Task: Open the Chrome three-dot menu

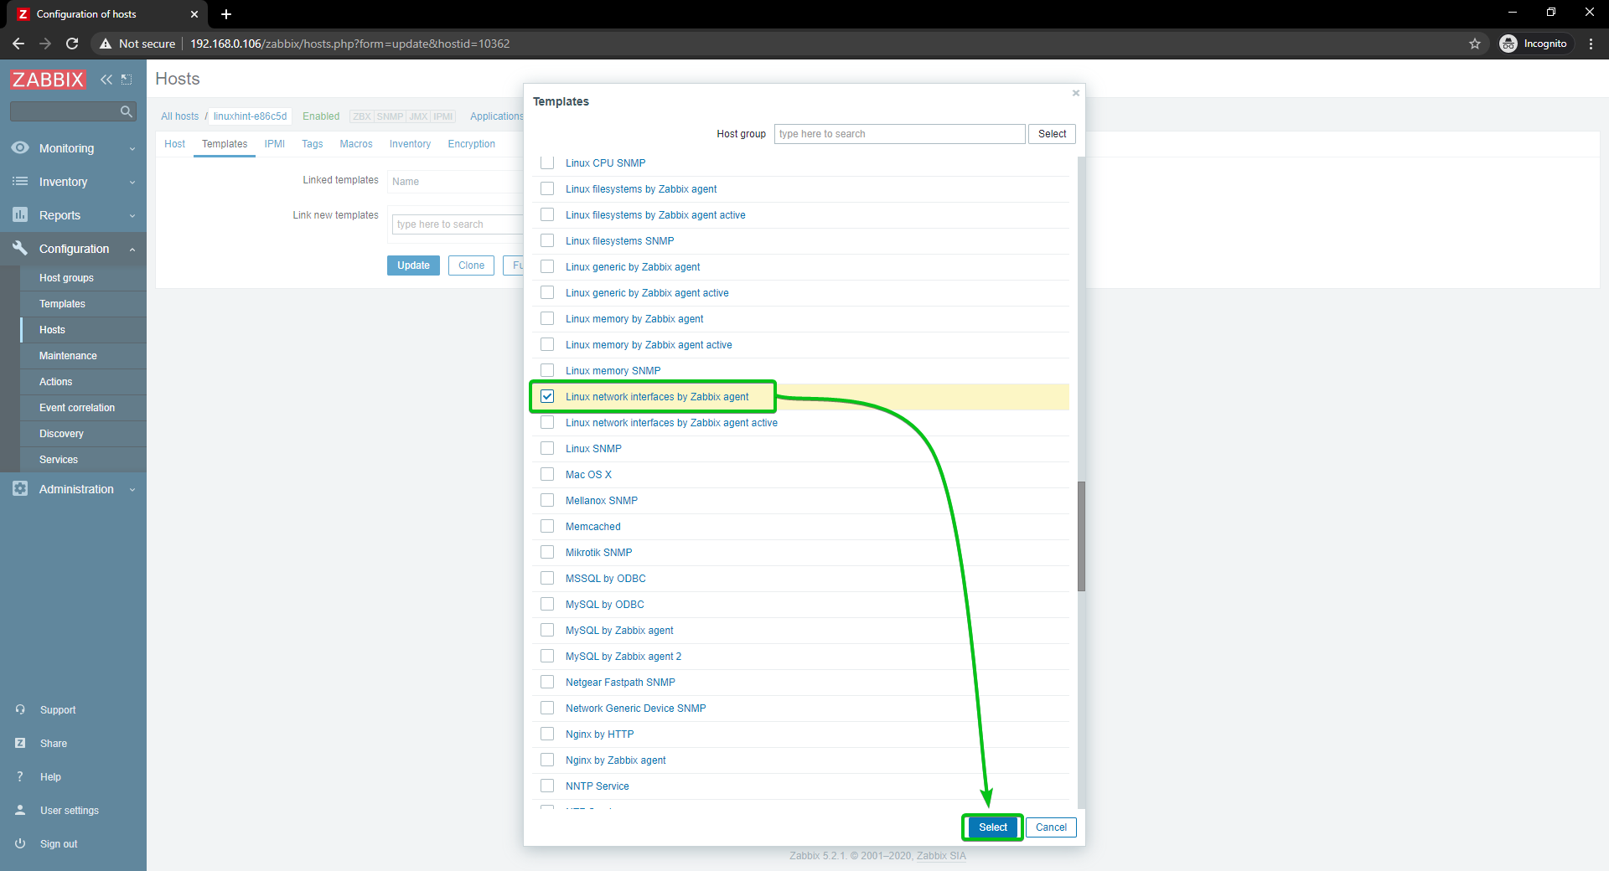Action: click(x=1591, y=44)
